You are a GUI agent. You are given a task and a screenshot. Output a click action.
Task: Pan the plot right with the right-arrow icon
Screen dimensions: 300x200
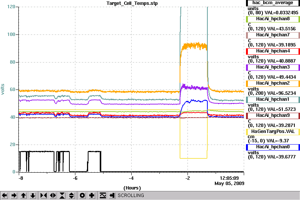pyautogui.click(x=14, y=196)
